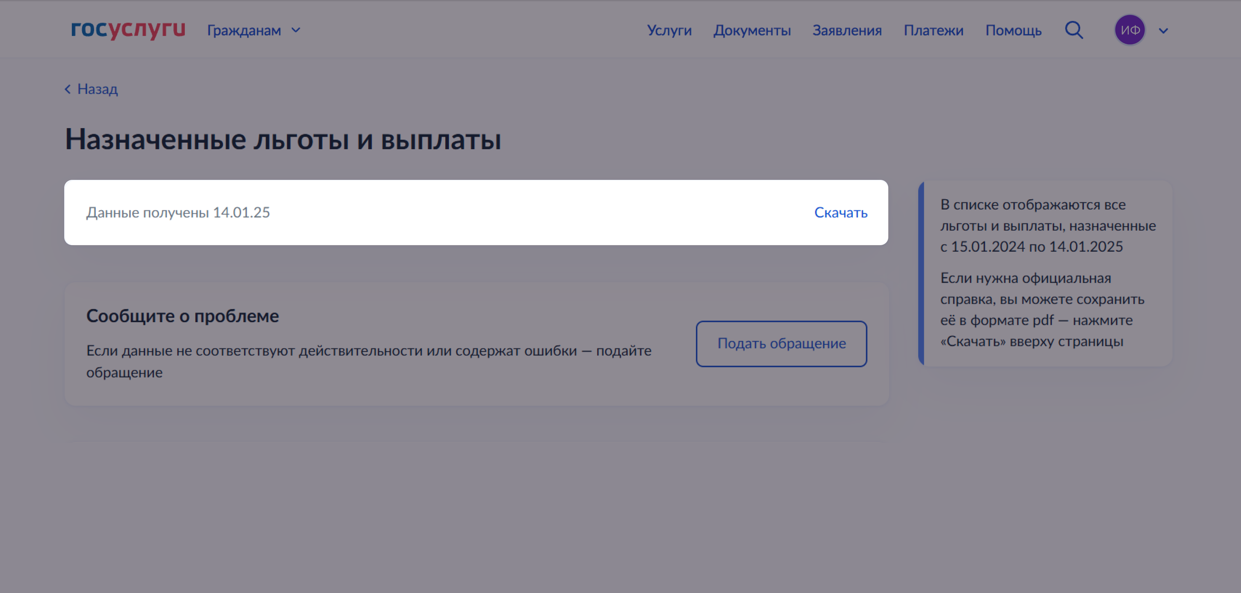
Task: Open the Заявления section
Action: 847,30
